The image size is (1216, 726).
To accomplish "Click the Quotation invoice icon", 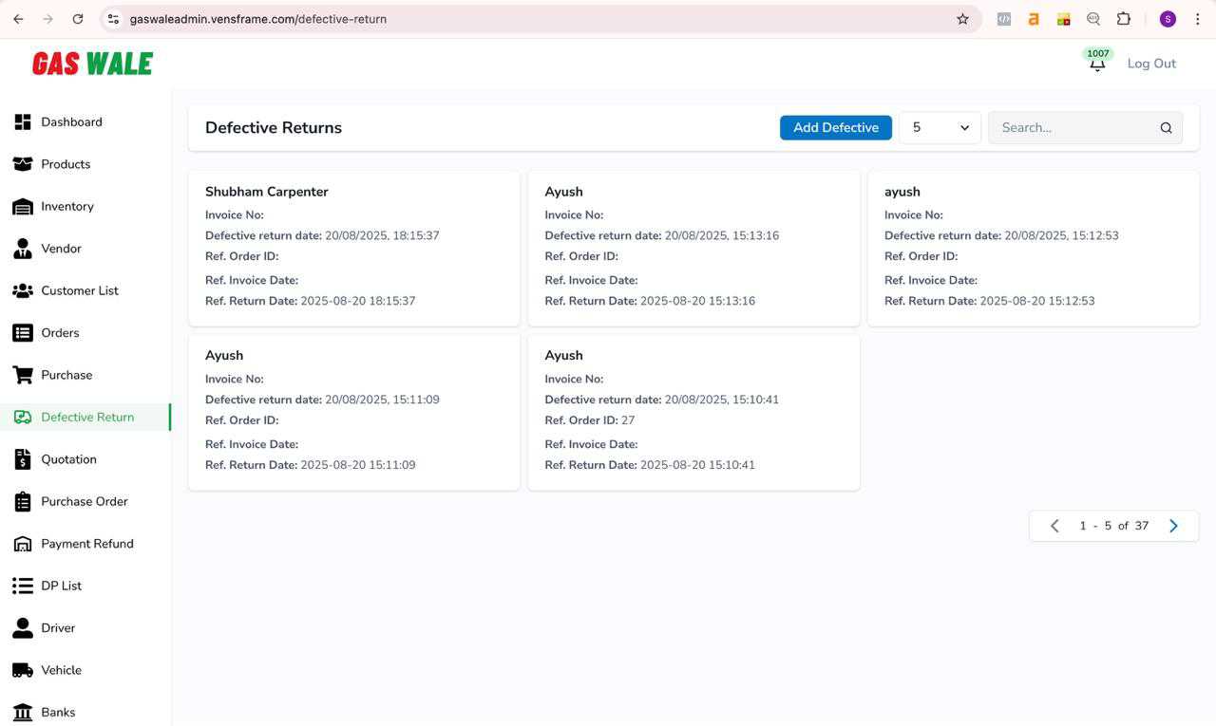I will click(23, 459).
